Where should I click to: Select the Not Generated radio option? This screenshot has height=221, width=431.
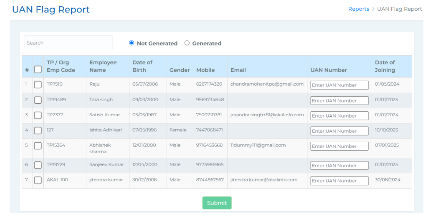pyautogui.click(x=132, y=43)
